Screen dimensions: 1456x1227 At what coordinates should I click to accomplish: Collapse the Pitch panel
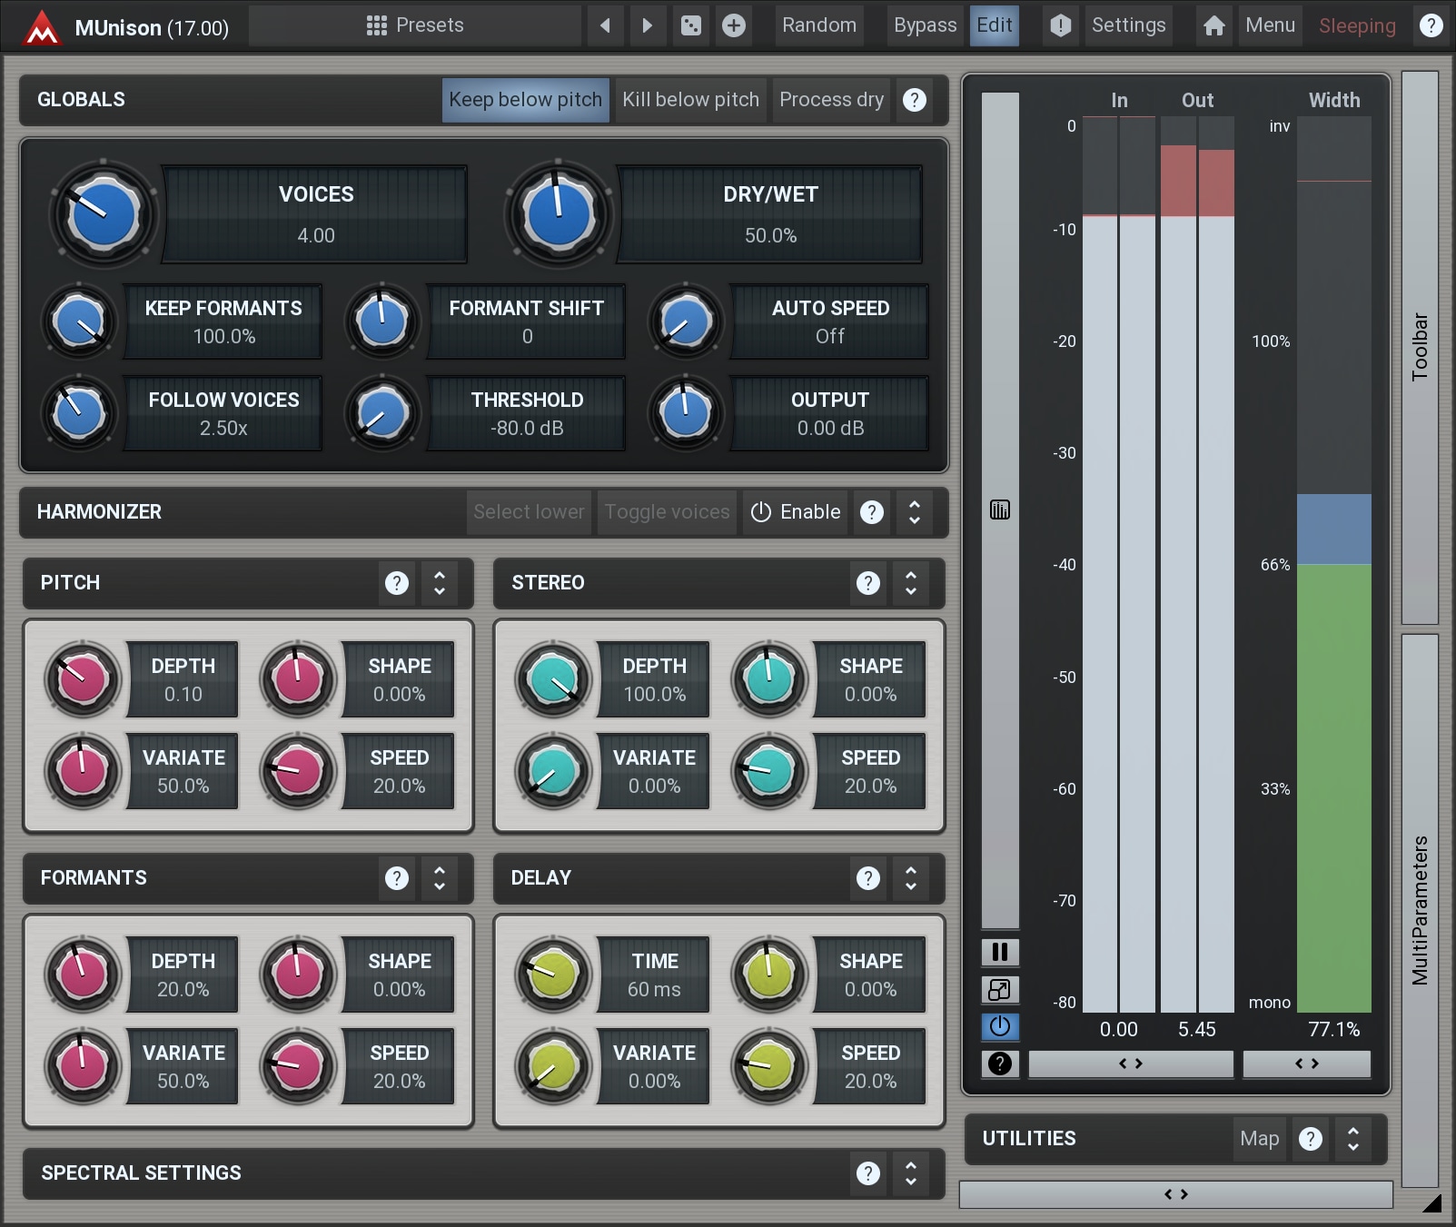pyautogui.click(x=440, y=583)
